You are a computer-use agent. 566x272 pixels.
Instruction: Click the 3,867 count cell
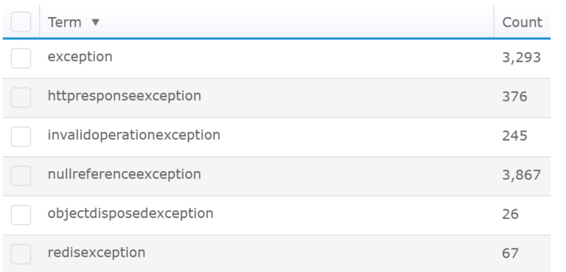[x=522, y=175]
